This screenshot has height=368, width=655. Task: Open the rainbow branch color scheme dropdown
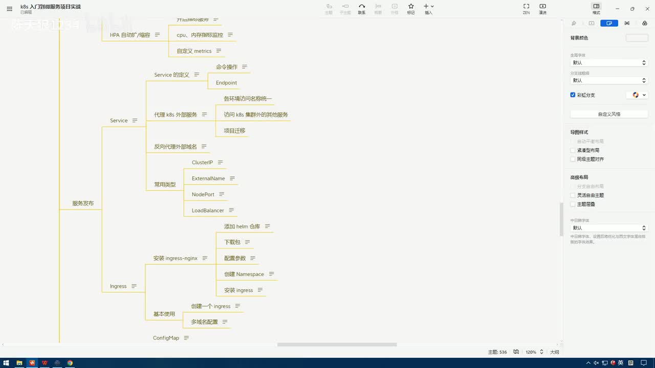[x=637, y=95]
